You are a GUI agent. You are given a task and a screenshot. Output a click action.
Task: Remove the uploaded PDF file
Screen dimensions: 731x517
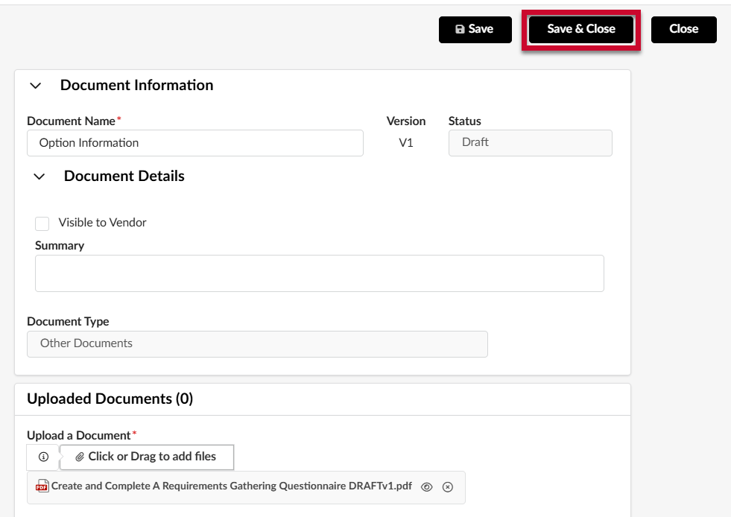tap(448, 487)
